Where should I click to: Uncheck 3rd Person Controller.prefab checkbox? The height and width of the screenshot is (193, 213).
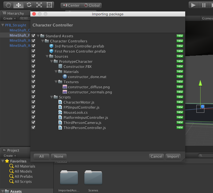click(x=33, y=46)
